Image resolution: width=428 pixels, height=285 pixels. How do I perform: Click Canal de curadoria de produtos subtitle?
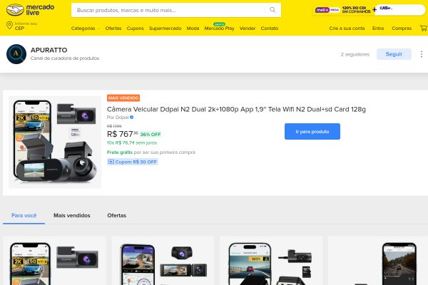tap(65, 58)
